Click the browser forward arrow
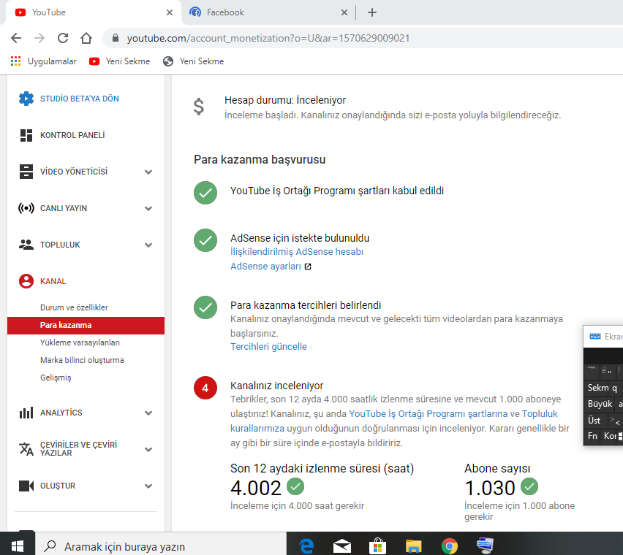This screenshot has height=555, width=623. [39, 38]
